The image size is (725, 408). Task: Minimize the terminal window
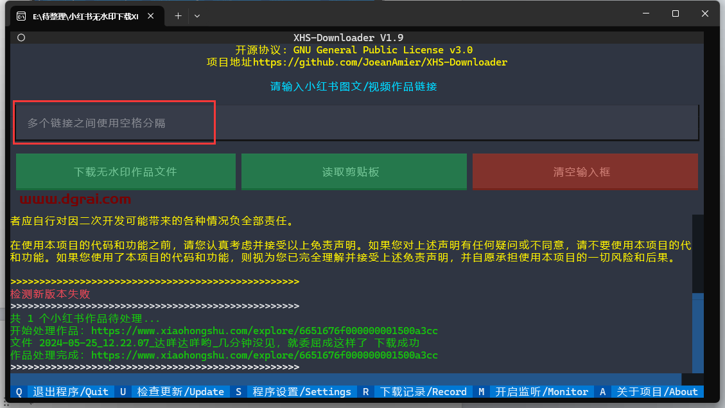[646, 14]
